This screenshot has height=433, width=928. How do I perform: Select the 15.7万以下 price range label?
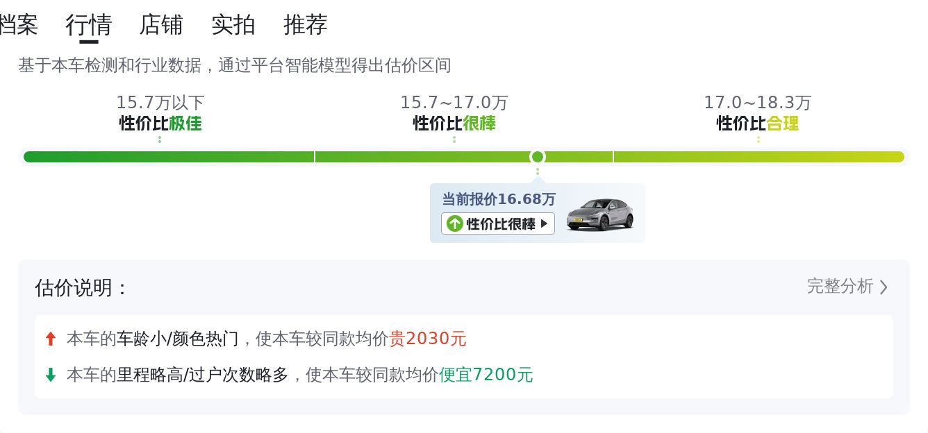click(160, 103)
